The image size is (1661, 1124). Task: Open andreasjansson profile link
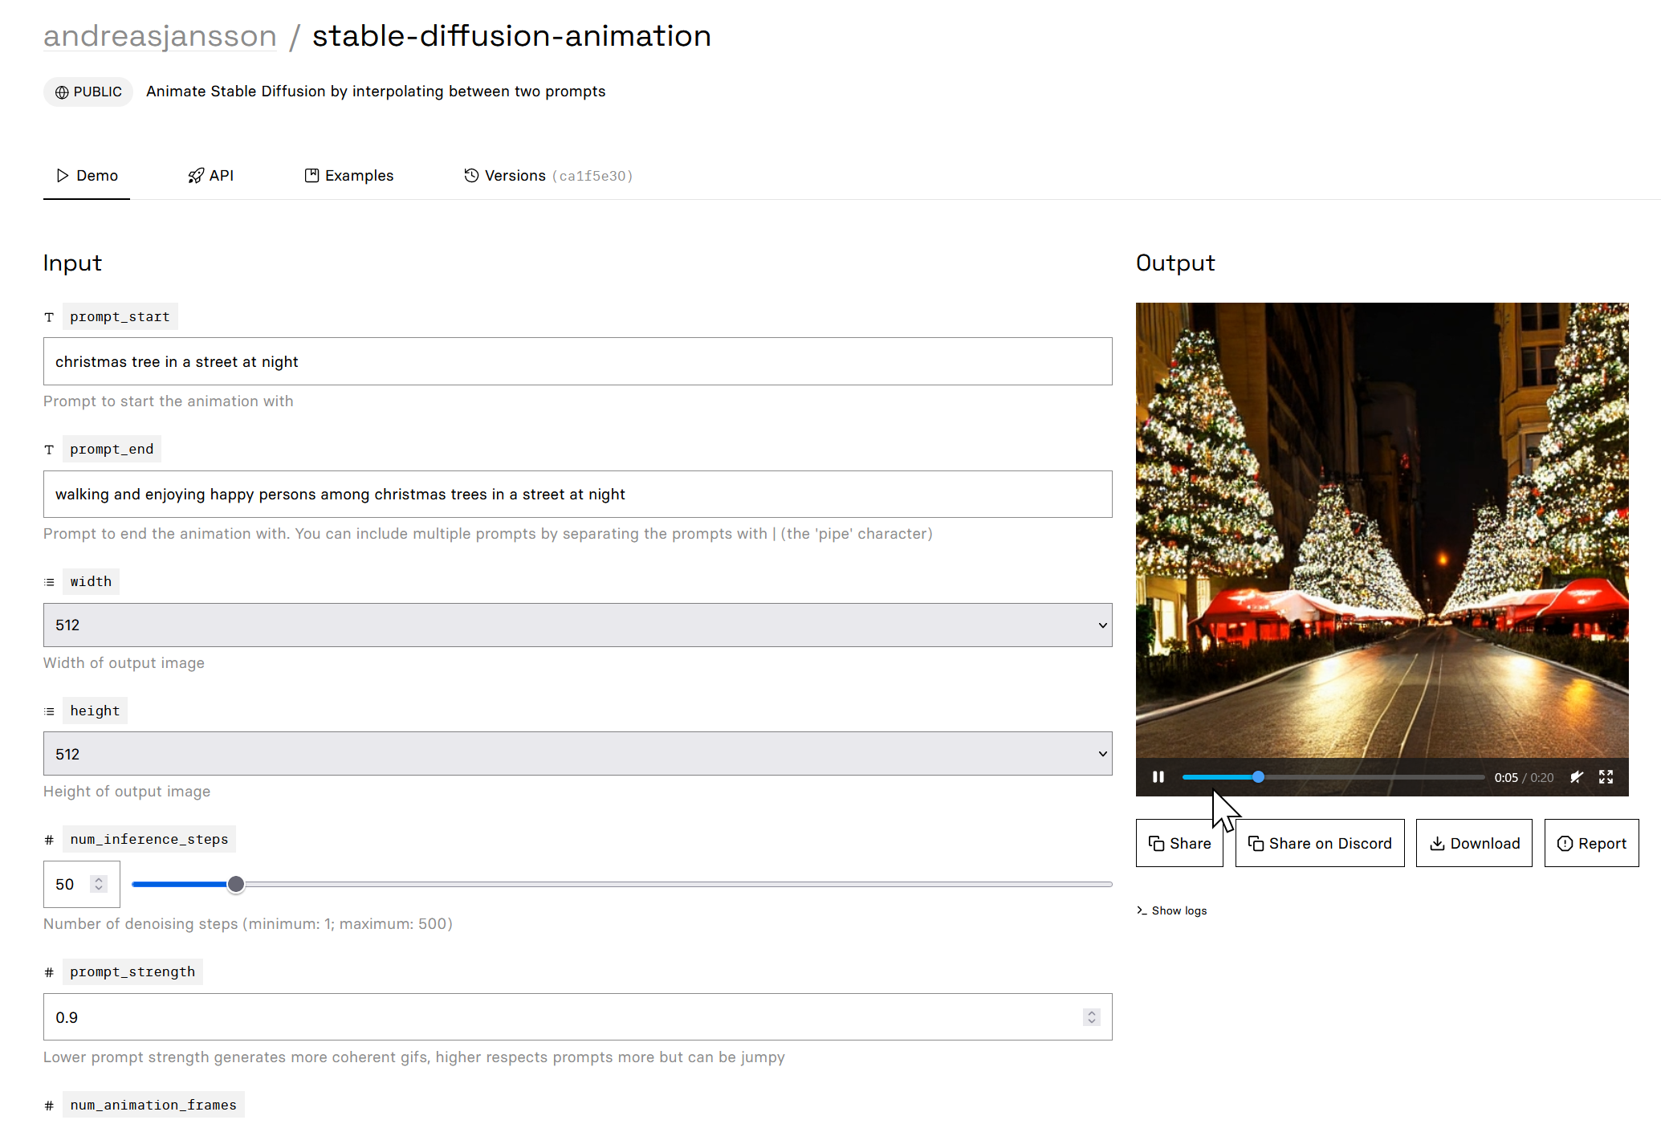point(160,36)
